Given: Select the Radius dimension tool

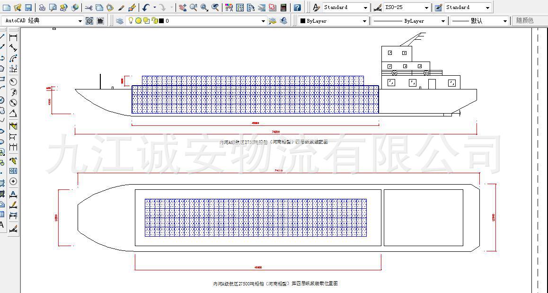Looking at the screenshot, I should (13, 82).
